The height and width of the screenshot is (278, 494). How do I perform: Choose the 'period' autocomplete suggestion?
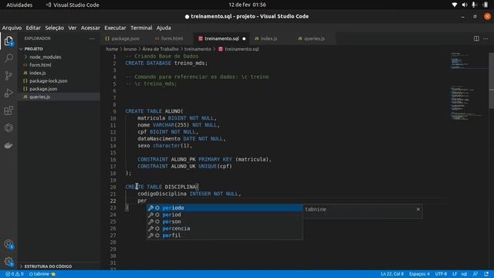point(225,215)
